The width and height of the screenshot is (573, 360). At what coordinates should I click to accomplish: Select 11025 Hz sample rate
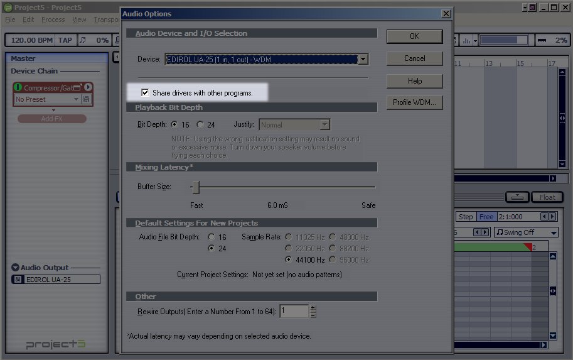[289, 237]
